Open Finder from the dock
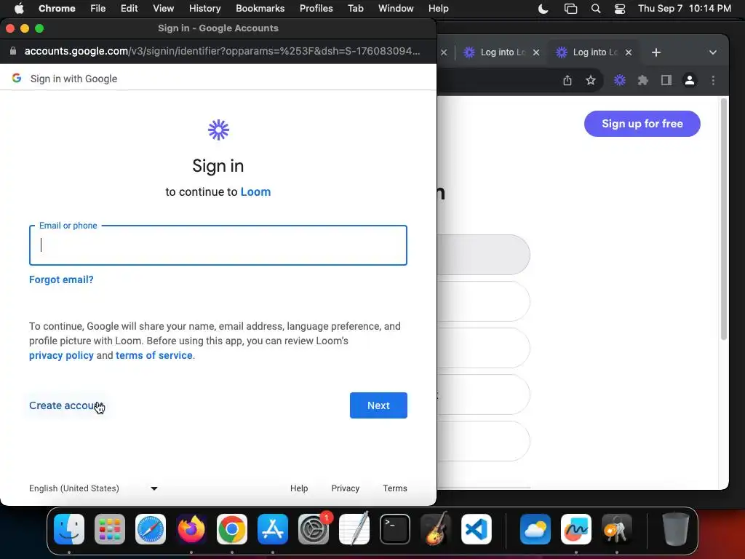Viewport: 745px width, 559px height. [x=69, y=529]
